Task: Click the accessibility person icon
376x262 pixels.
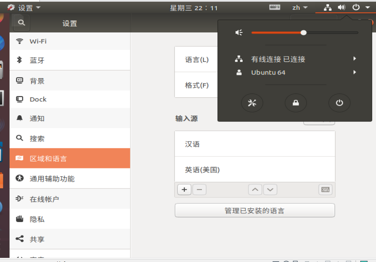Action: [20, 178]
